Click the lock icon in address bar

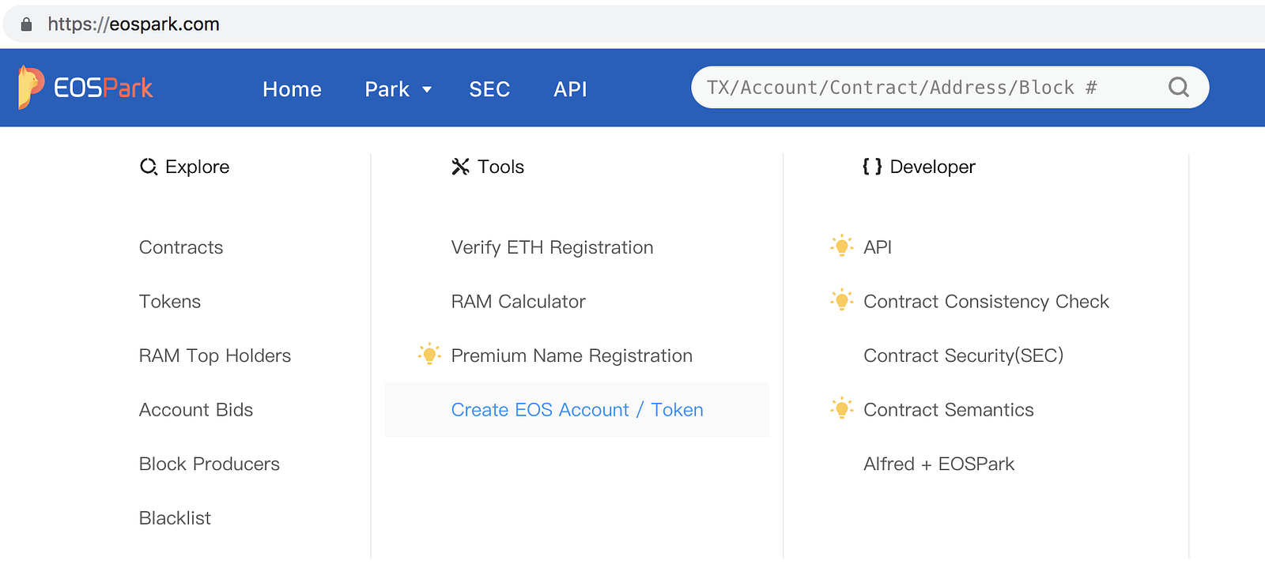(26, 24)
